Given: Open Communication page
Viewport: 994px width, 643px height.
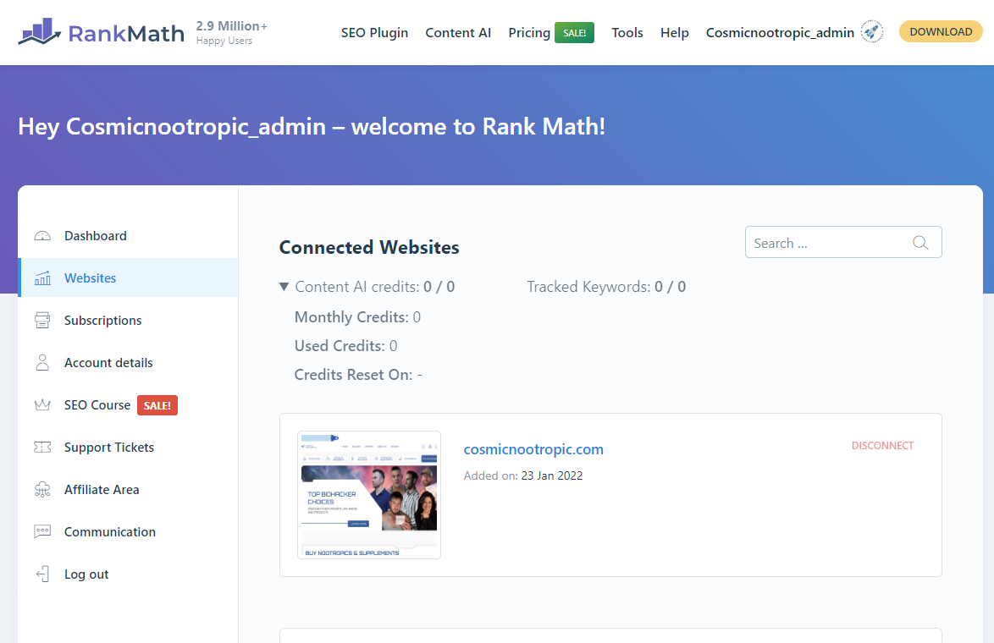Looking at the screenshot, I should (x=110, y=531).
